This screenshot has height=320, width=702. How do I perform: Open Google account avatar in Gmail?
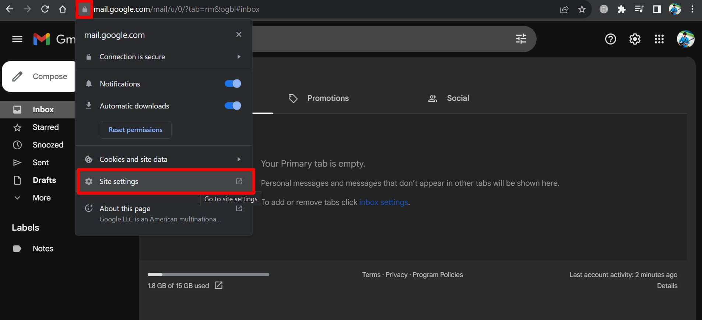[x=686, y=39]
